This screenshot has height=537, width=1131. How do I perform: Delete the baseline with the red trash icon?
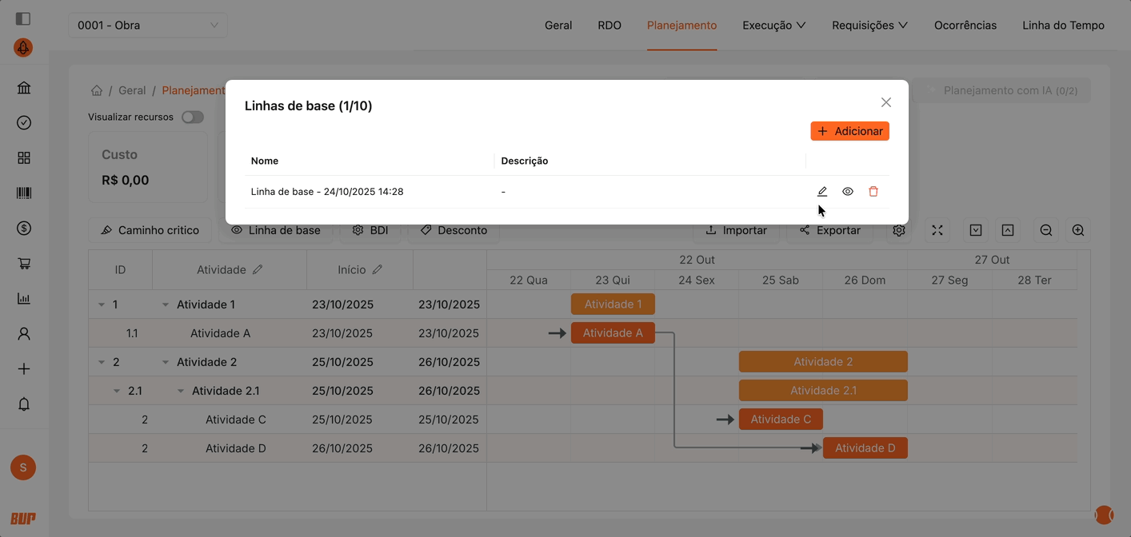[x=873, y=192]
